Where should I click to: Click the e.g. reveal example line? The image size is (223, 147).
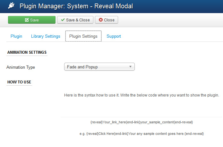point(142,134)
